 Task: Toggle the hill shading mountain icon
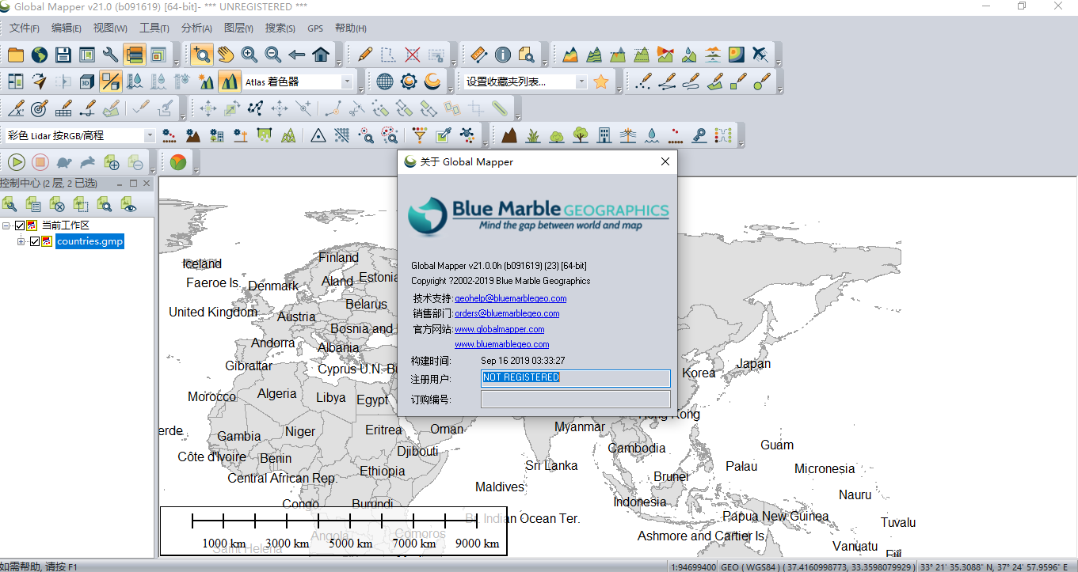point(229,81)
